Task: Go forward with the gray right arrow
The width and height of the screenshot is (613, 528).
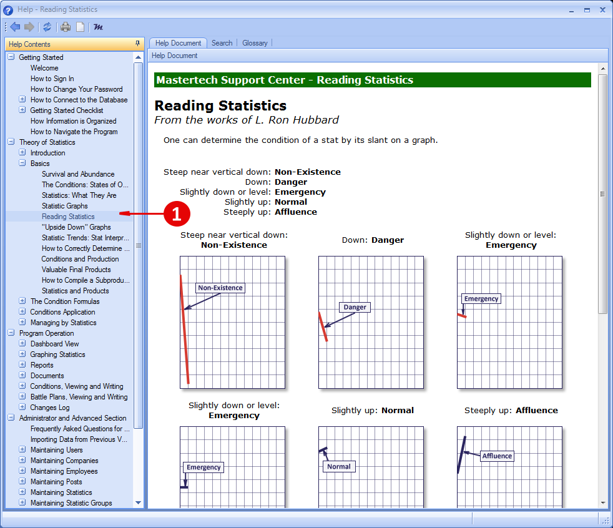Action: click(x=29, y=27)
